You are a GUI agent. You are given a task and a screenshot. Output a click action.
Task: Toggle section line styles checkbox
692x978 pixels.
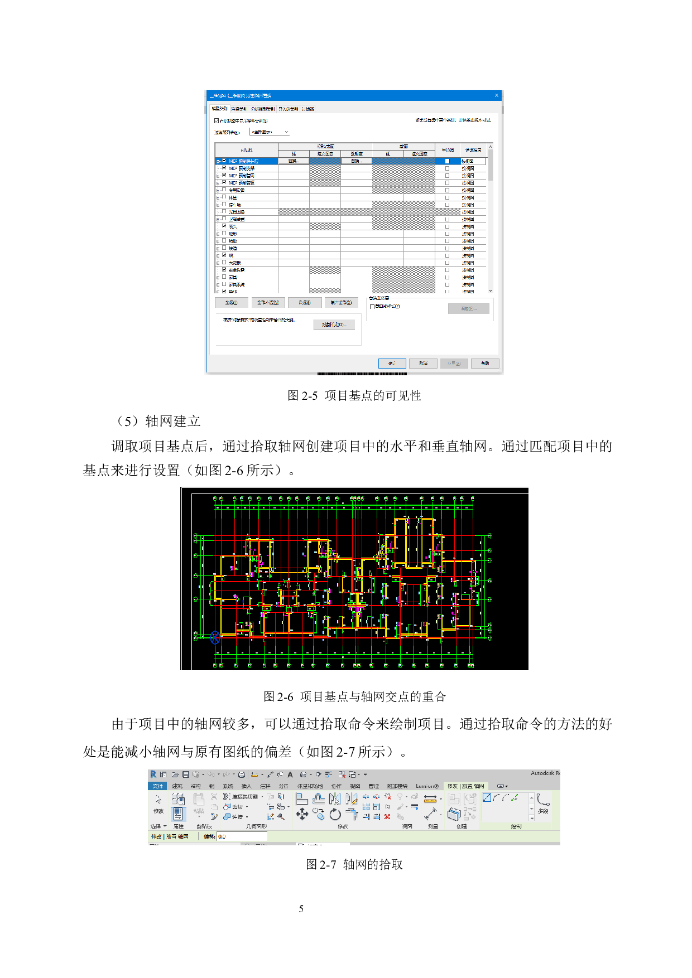click(x=372, y=306)
